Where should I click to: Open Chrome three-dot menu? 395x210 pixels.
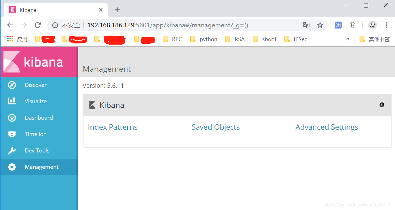386,25
